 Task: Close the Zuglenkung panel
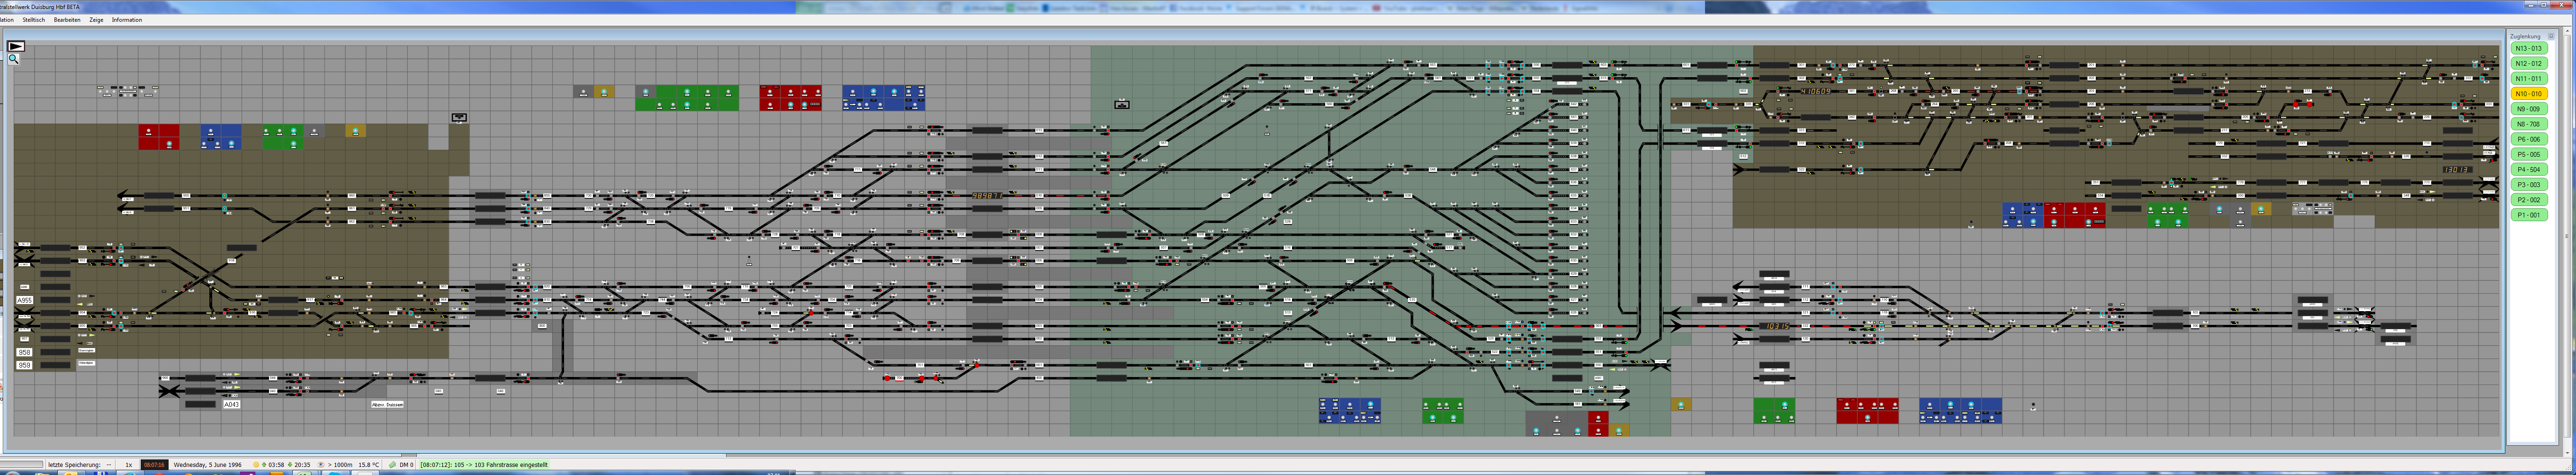tap(2551, 36)
